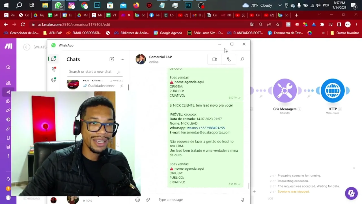Open Make help question mark icon

pyautogui.click(x=8, y=188)
